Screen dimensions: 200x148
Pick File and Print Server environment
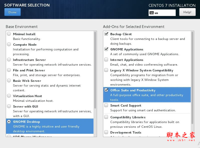click(9, 70)
